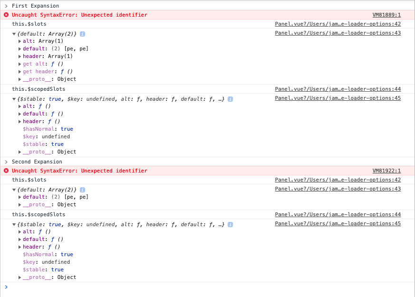The image size is (415, 297).
Task: Click the info icon beside last $stable object
Action: pyautogui.click(x=230, y=224)
